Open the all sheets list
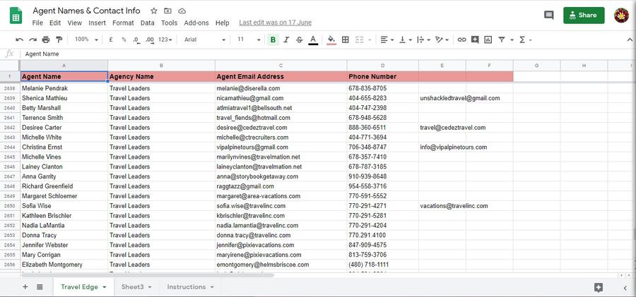The height and width of the screenshot is (297, 636). (x=40, y=287)
